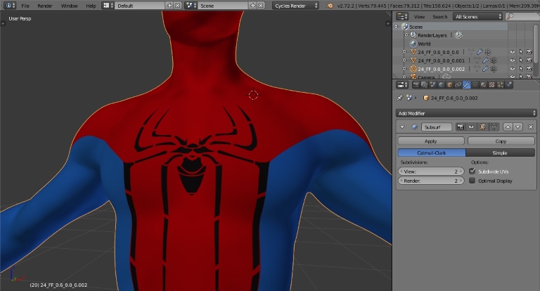This screenshot has height=291, width=540.
Task: Open the Add Modifier dropdown
Action: [466, 113]
